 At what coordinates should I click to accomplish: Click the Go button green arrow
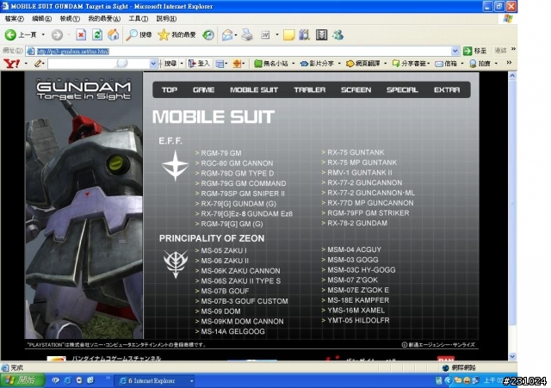[467, 51]
